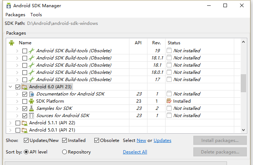Select the Repository sort option

click(64, 152)
